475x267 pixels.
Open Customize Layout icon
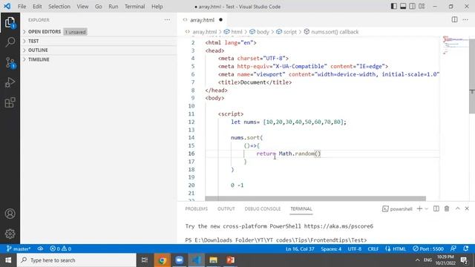[x=422, y=7]
